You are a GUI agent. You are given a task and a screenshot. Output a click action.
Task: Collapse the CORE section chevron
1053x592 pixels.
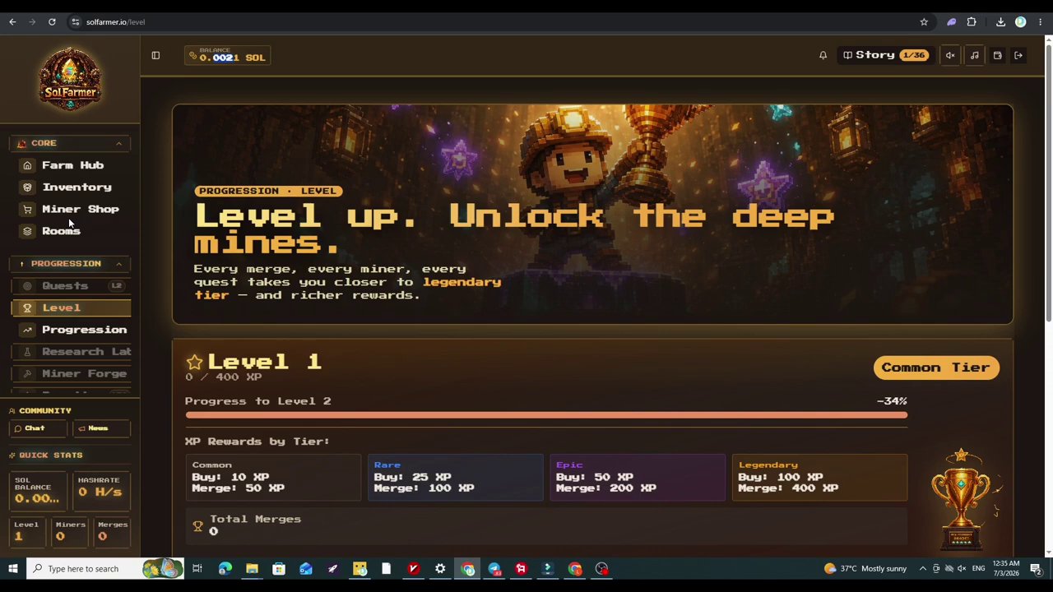tap(118, 143)
